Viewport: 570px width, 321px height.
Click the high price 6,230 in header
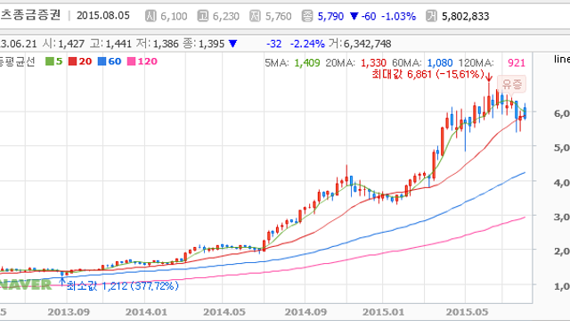click(x=226, y=16)
